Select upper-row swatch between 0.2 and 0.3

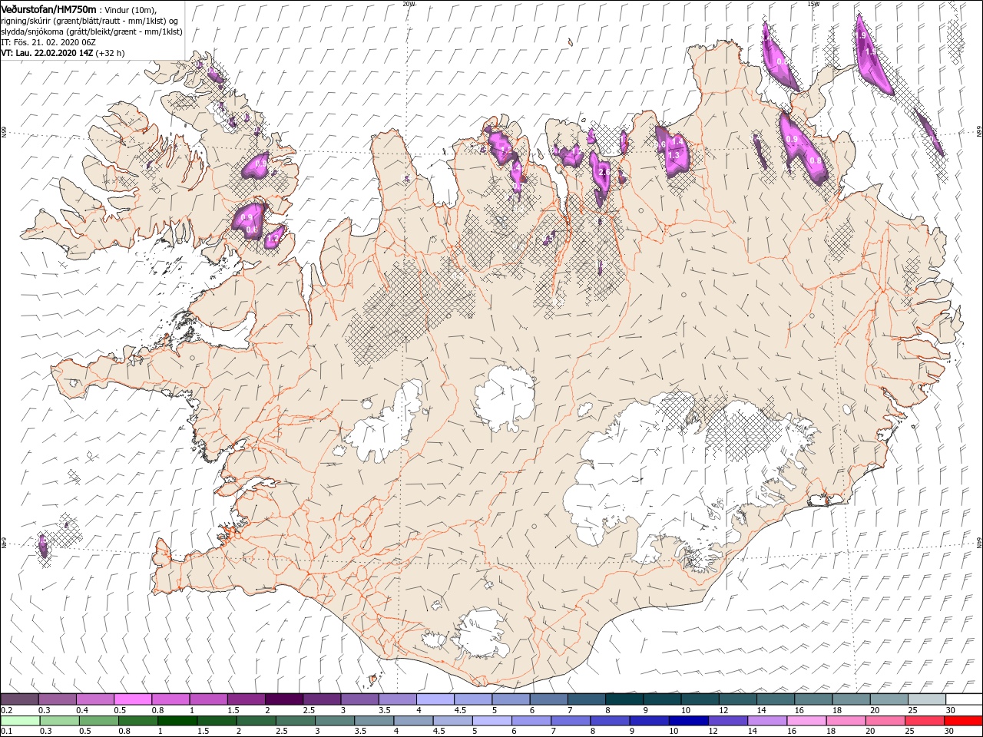[x=19, y=699]
